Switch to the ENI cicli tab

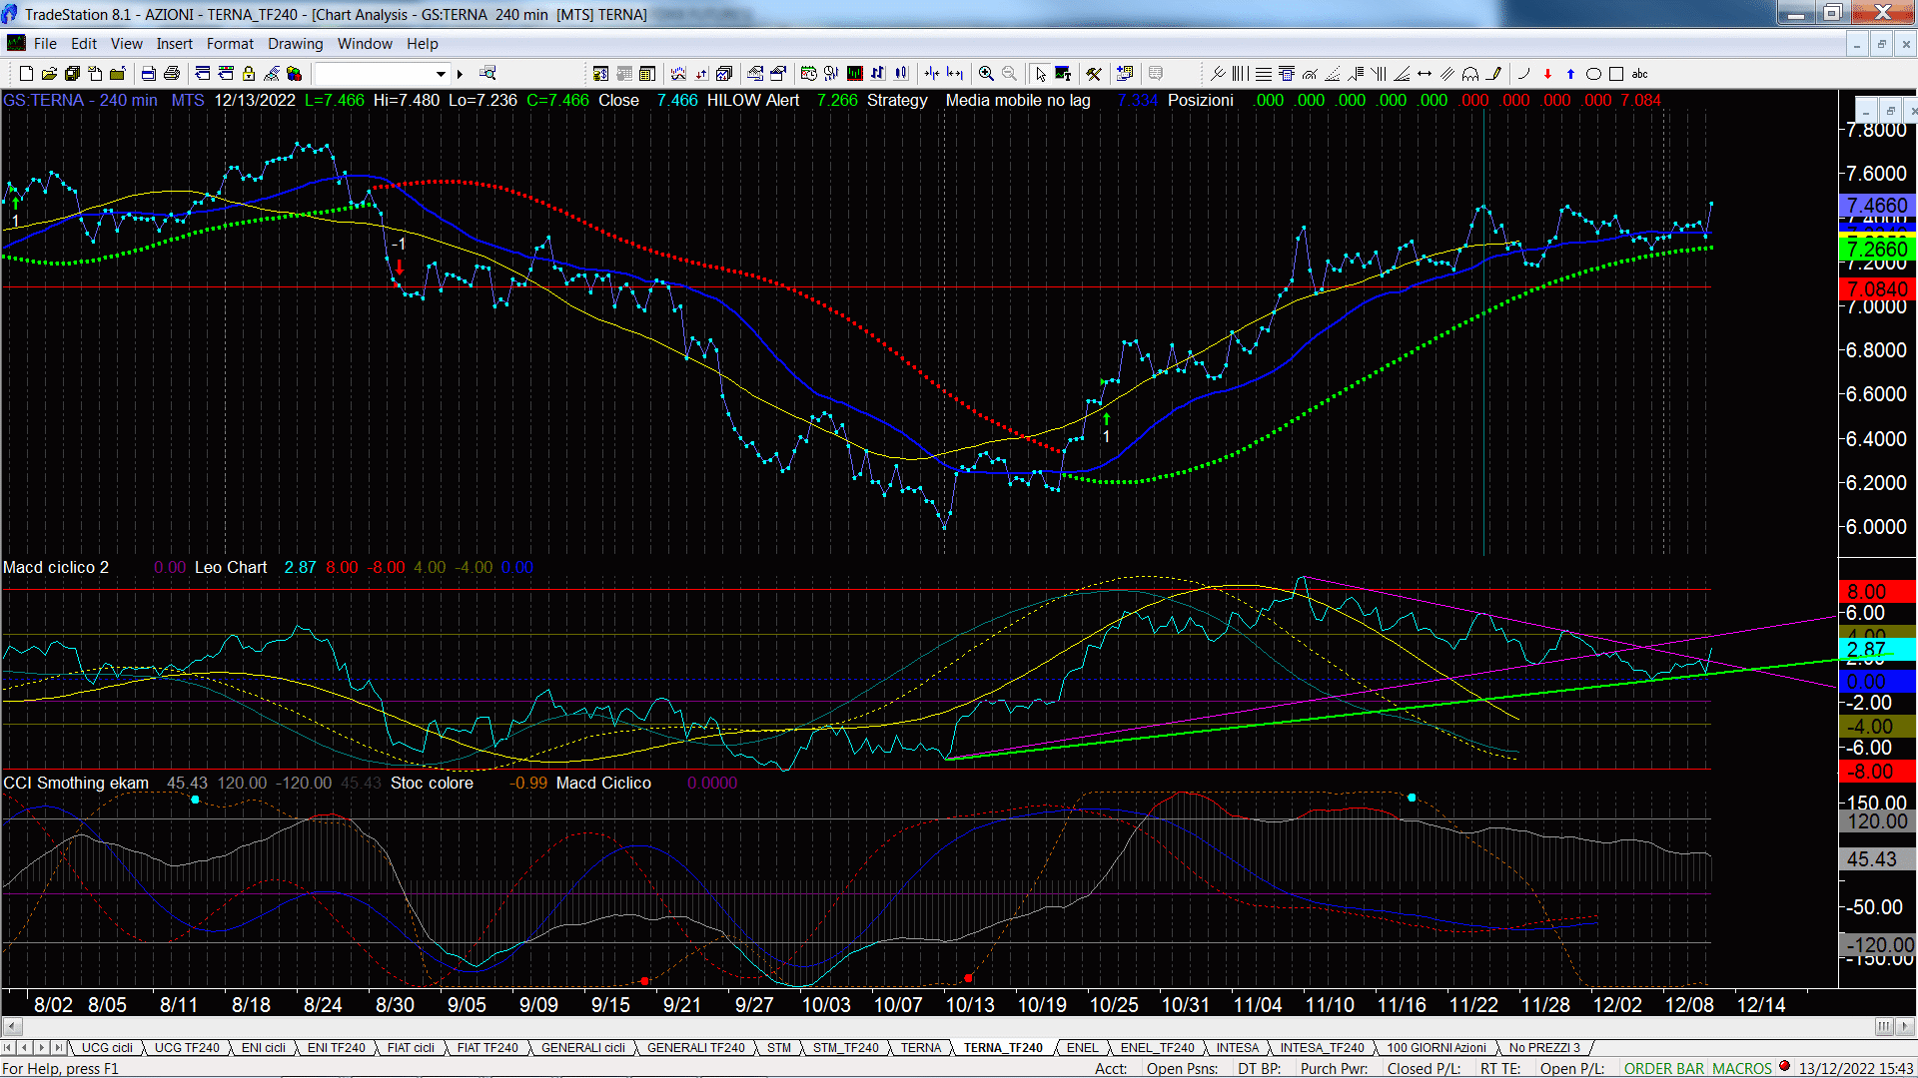tap(264, 1048)
